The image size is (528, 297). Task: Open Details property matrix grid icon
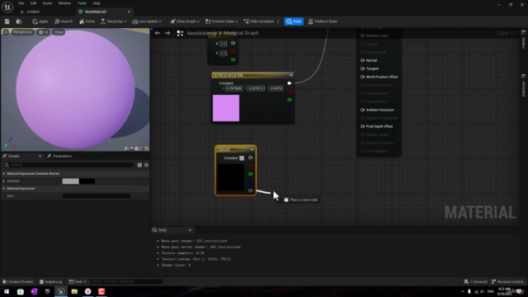(139, 165)
